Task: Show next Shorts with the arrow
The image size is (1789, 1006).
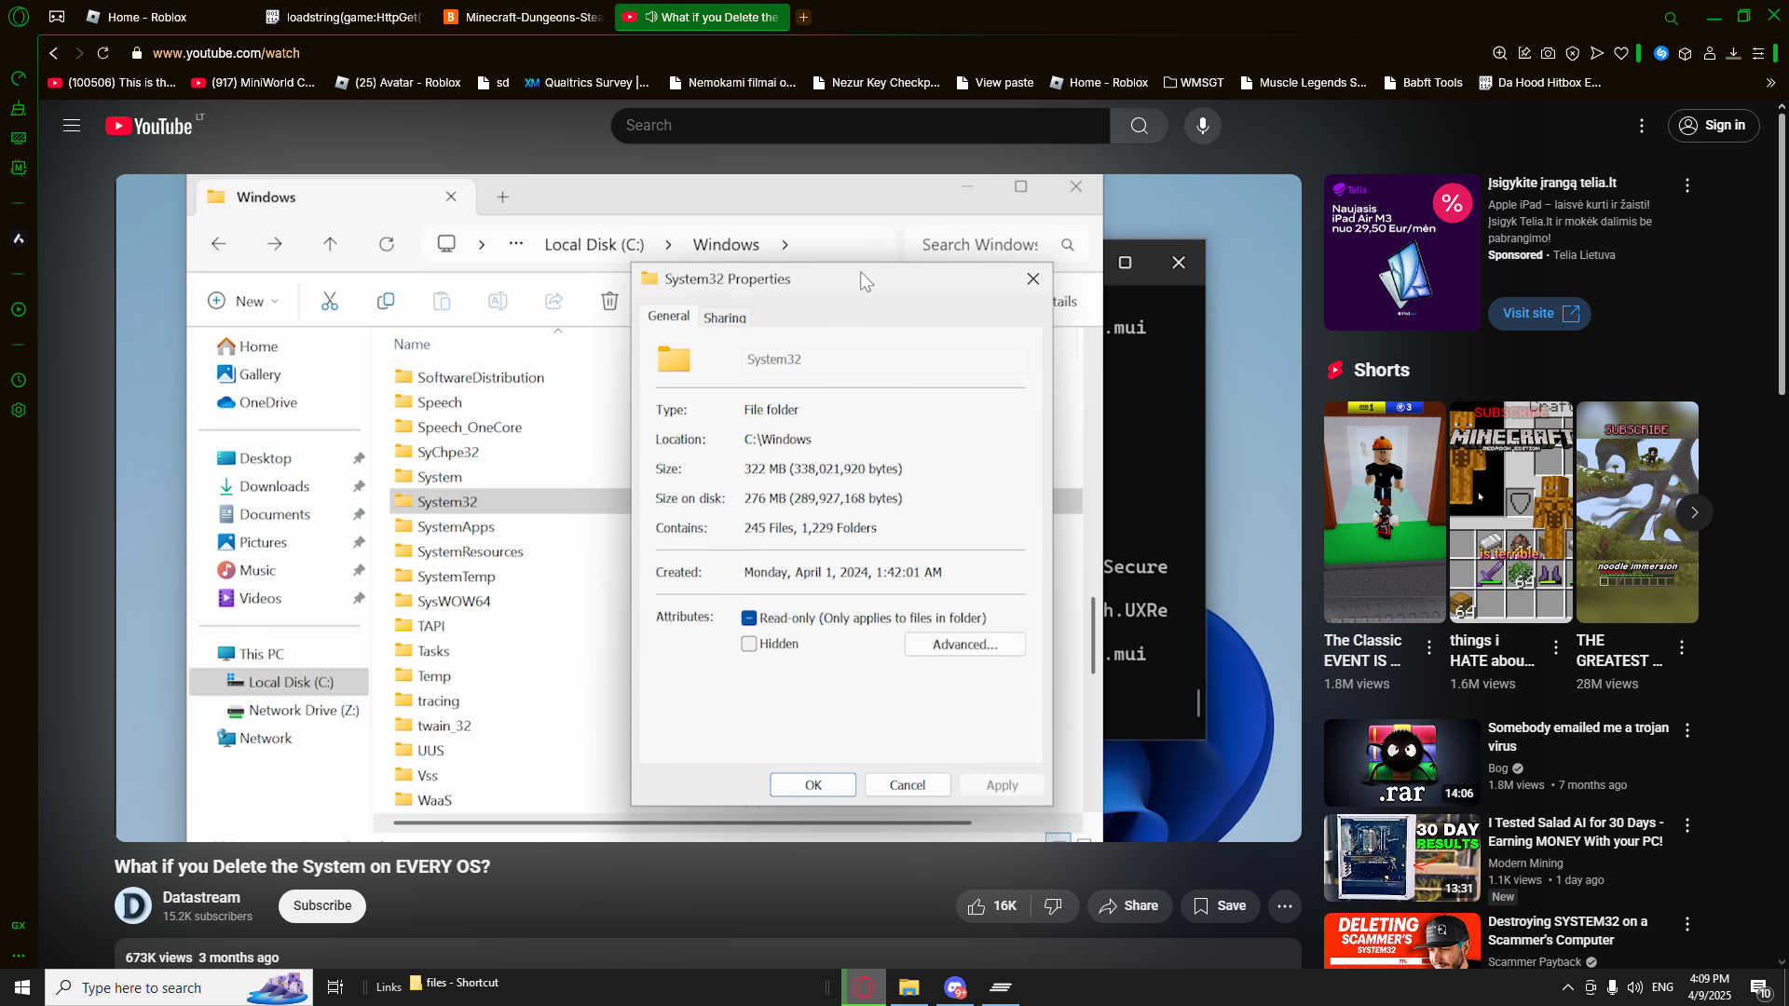Action: (x=1695, y=512)
